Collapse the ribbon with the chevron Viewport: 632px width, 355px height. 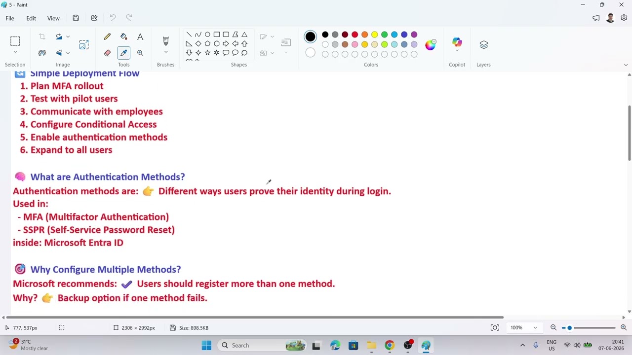click(x=626, y=65)
